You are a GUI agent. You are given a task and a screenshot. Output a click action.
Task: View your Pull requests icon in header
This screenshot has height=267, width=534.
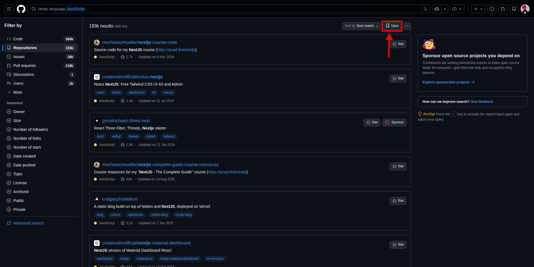pyautogui.click(x=503, y=9)
